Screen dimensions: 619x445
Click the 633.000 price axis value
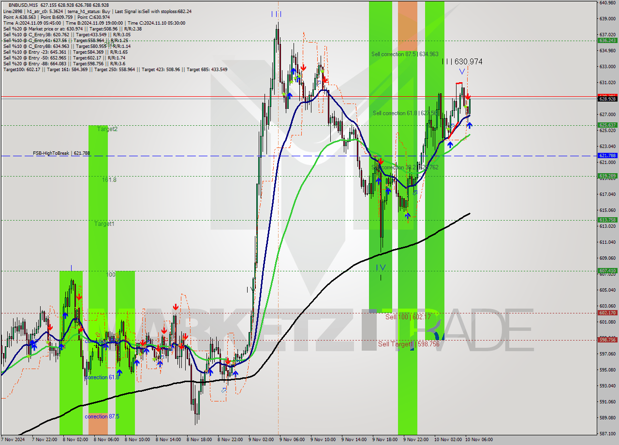tap(607, 67)
